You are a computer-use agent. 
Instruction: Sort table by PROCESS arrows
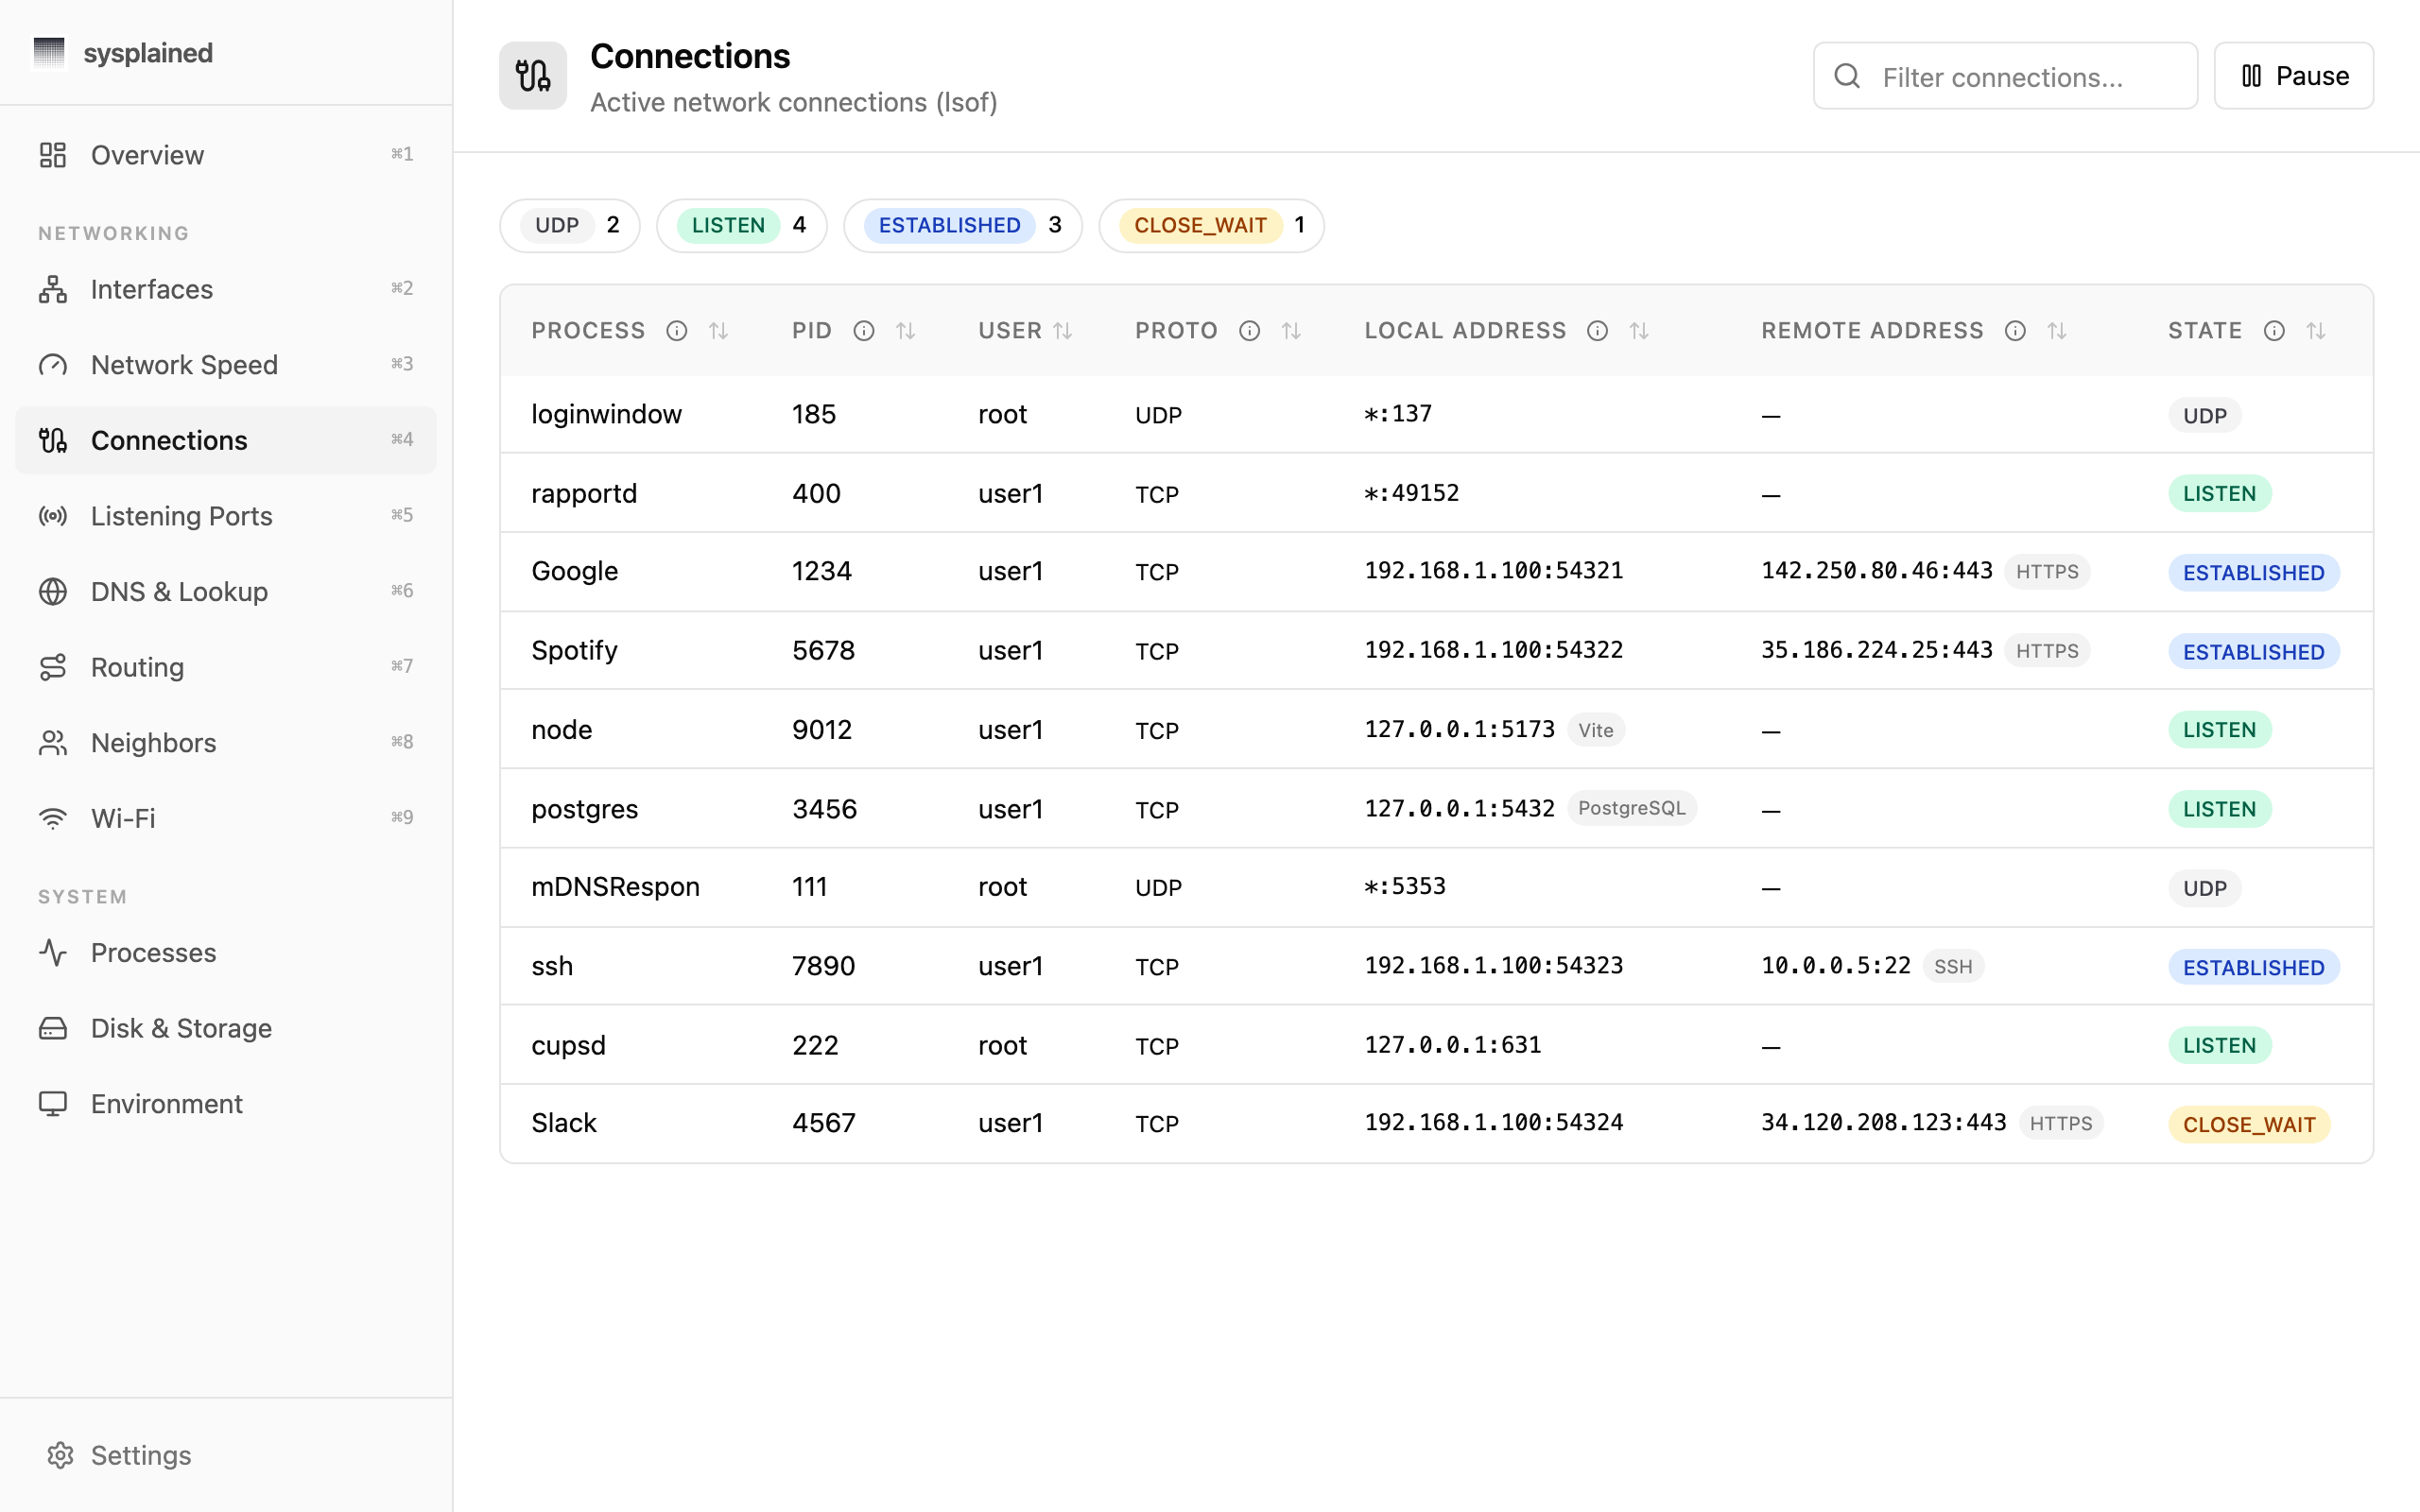pyautogui.click(x=718, y=331)
